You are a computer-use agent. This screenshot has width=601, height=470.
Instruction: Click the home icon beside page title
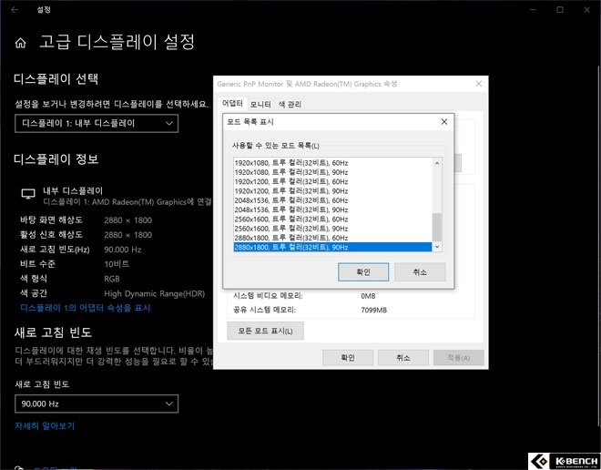pyautogui.click(x=20, y=43)
